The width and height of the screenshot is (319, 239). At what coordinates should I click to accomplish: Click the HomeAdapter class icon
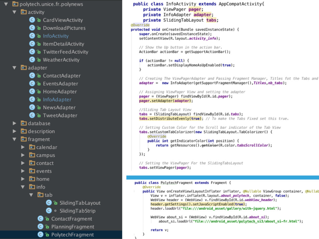point(32,91)
